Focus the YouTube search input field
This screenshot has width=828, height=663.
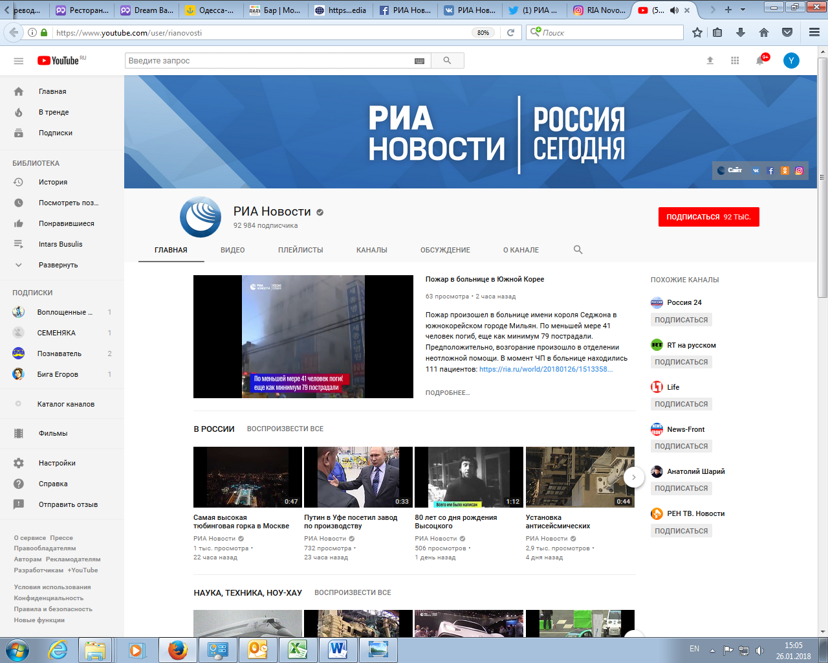[270, 60]
